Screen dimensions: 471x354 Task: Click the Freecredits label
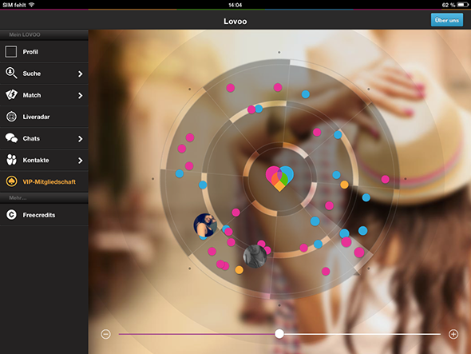pos(39,215)
